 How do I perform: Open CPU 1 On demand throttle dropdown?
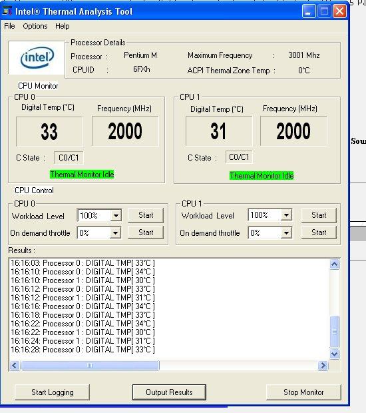tap(286, 233)
